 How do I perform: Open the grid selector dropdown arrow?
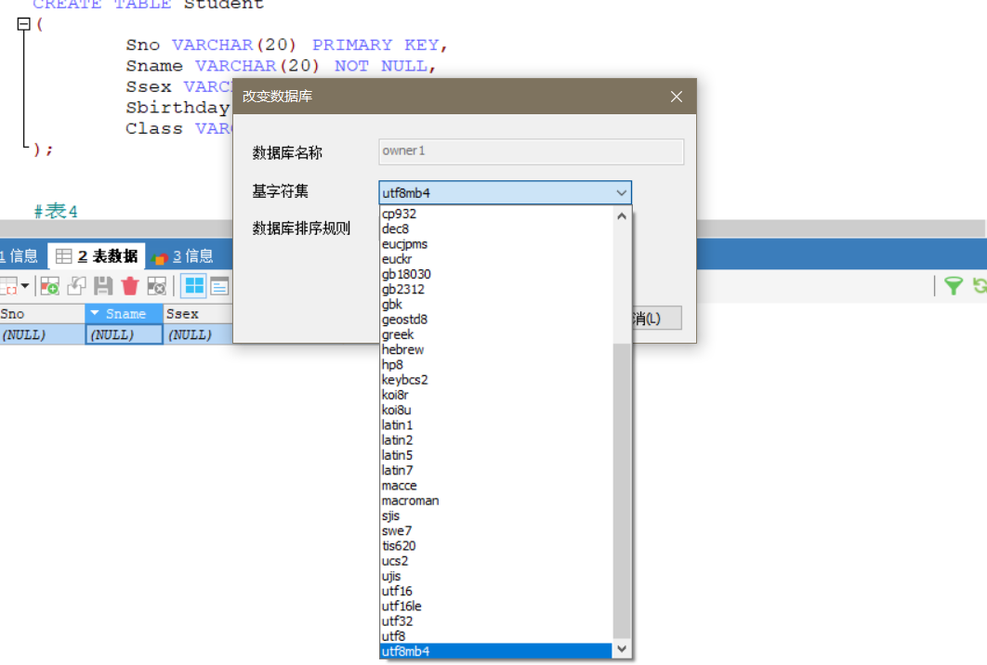[25, 286]
